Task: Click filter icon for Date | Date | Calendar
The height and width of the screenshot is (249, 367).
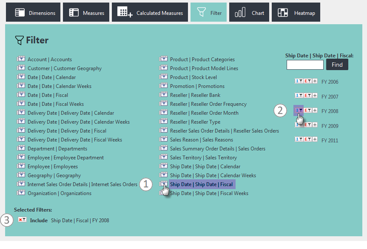Action: tap(21, 76)
